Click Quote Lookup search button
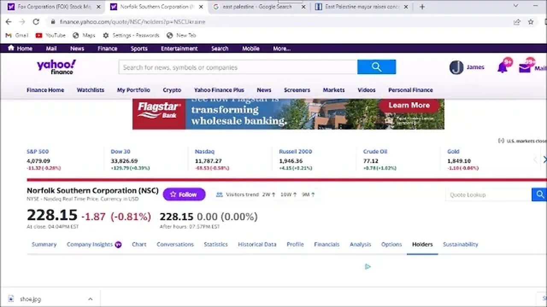 click(539, 194)
